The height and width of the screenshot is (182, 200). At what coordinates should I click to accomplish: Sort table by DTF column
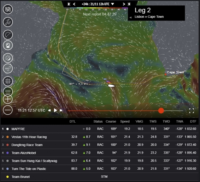point(193,121)
